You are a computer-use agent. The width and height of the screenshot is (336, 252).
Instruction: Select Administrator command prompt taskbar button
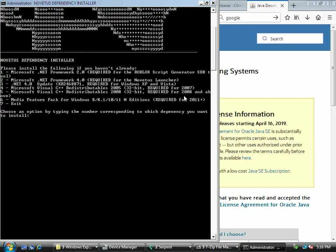[263, 247]
